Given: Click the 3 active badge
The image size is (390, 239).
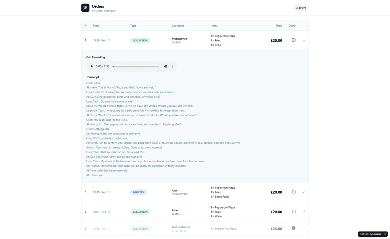Looking at the screenshot, I should (301, 8).
